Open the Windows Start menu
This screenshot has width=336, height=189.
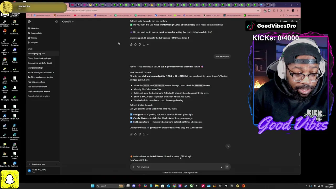click(x=93, y=186)
